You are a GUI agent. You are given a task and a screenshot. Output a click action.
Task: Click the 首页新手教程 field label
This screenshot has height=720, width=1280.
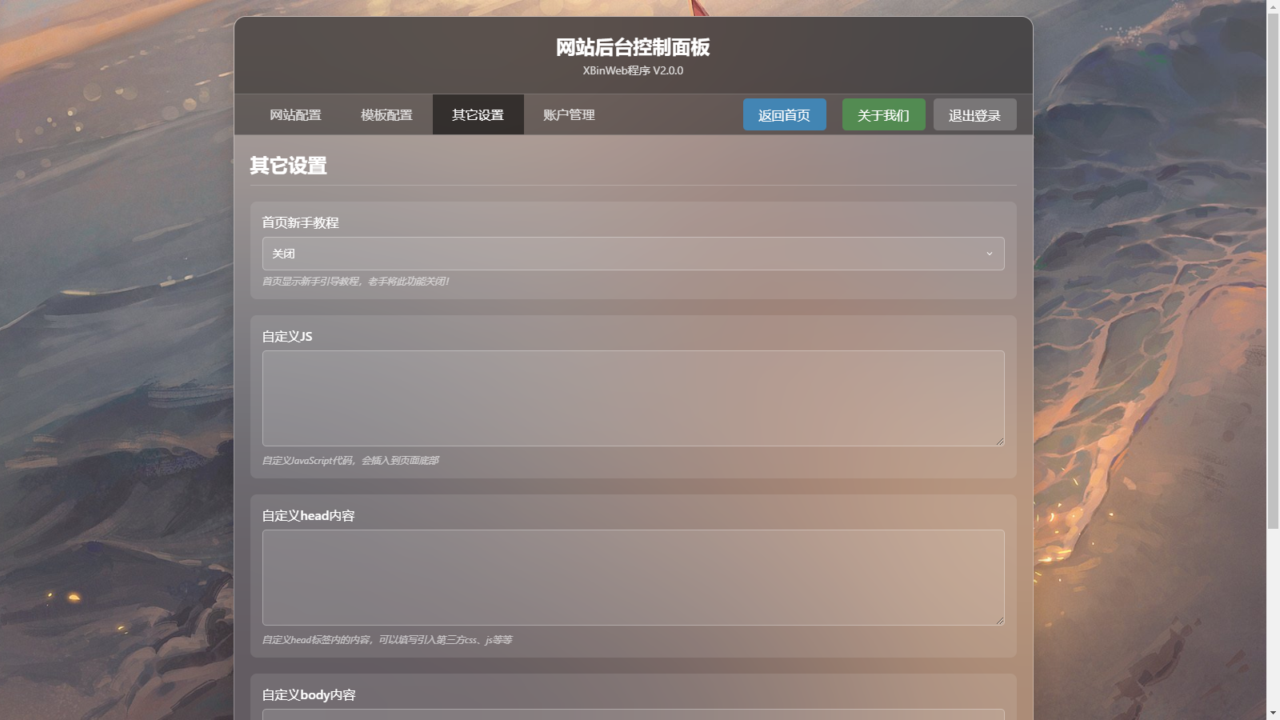[300, 223]
